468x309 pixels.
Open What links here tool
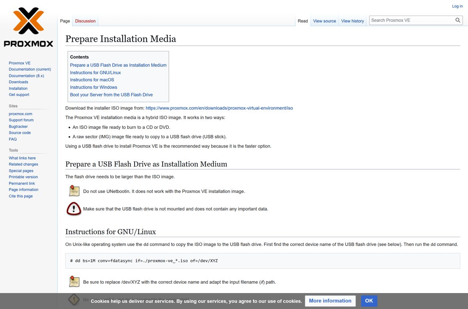[22, 158]
